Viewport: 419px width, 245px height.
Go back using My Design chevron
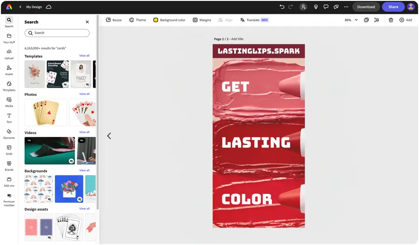tap(20, 7)
